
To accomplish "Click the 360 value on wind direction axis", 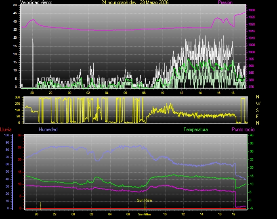I will pos(17,98).
